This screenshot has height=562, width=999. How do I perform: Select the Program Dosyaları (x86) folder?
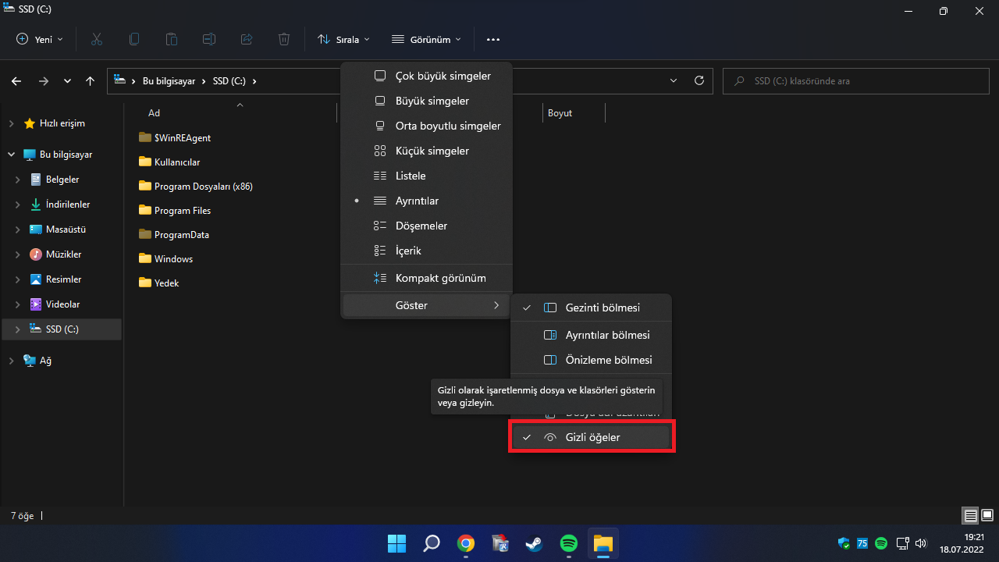point(203,186)
